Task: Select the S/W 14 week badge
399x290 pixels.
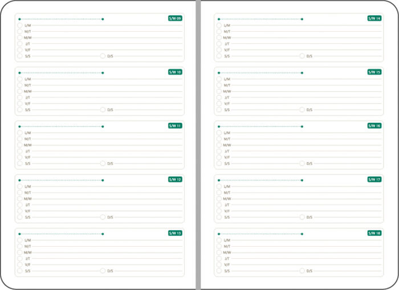Action: 374,19
